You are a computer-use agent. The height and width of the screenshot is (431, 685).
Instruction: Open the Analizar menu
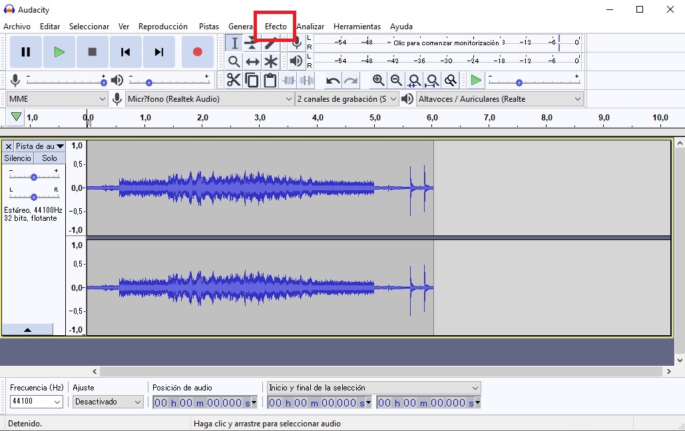[310, 27]
